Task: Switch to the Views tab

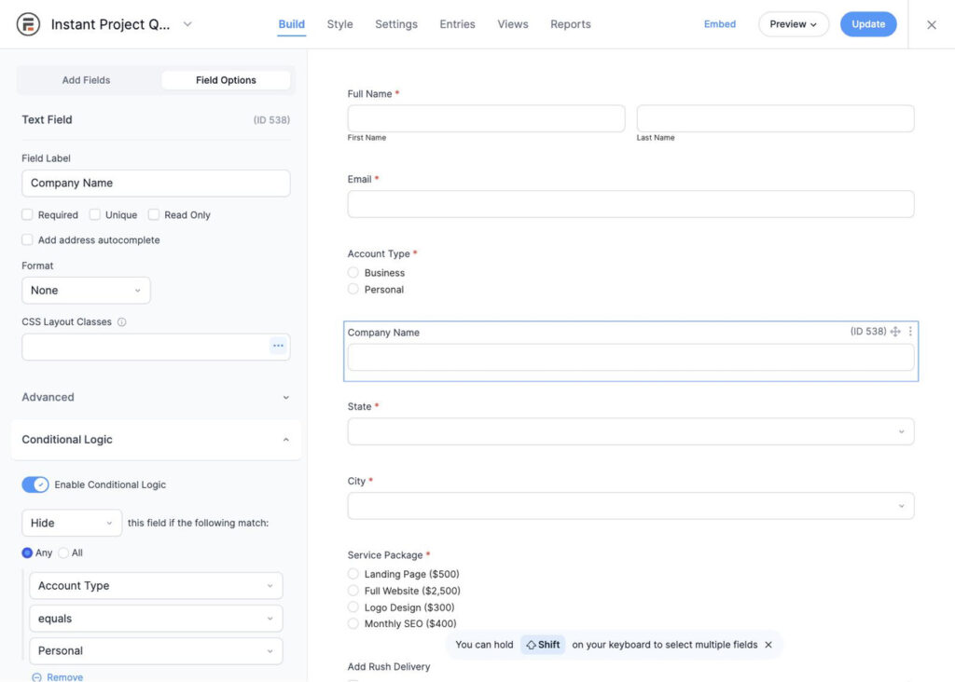Action: (512, 24)
